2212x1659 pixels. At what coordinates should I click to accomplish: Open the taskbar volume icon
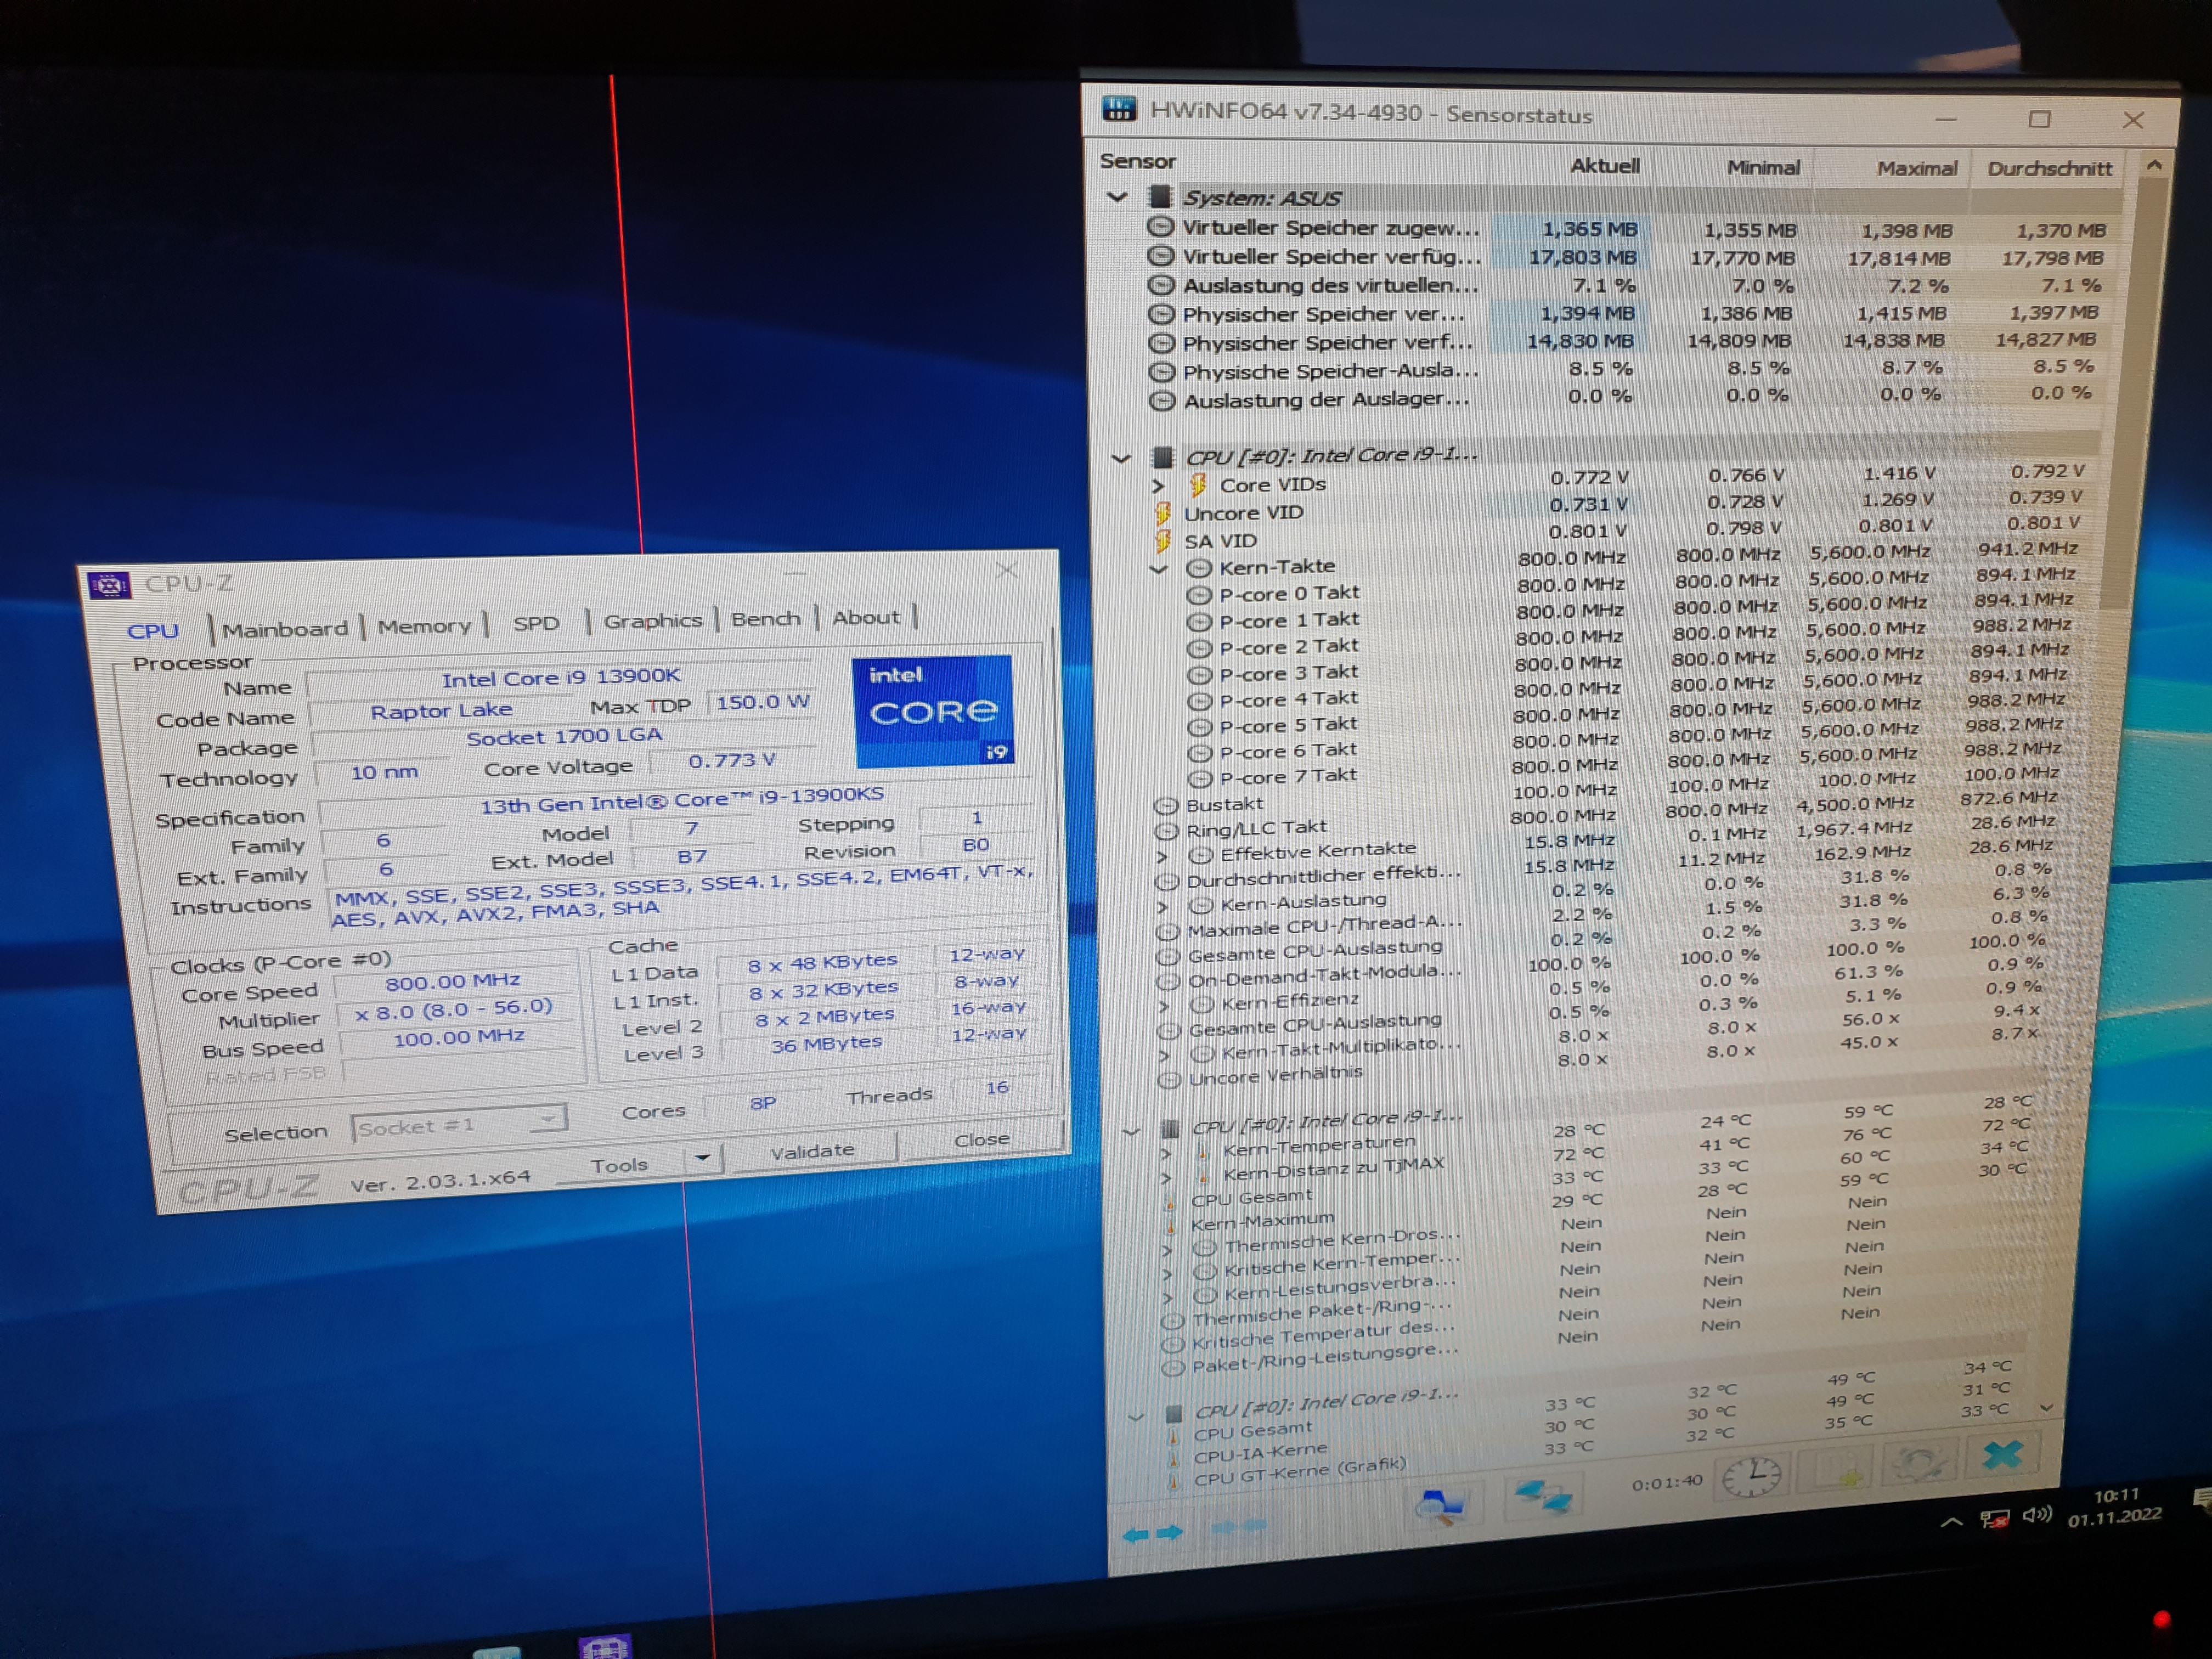pos(2036,1515)
